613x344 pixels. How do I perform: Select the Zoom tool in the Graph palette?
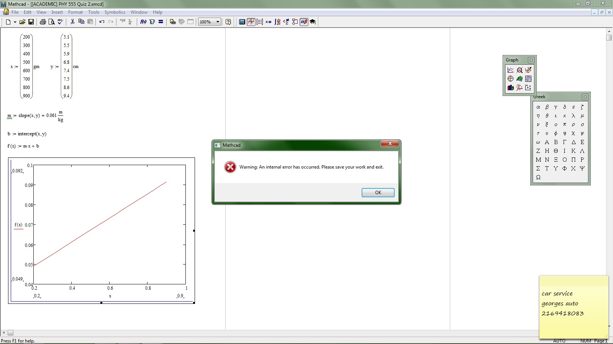[520, 70]
